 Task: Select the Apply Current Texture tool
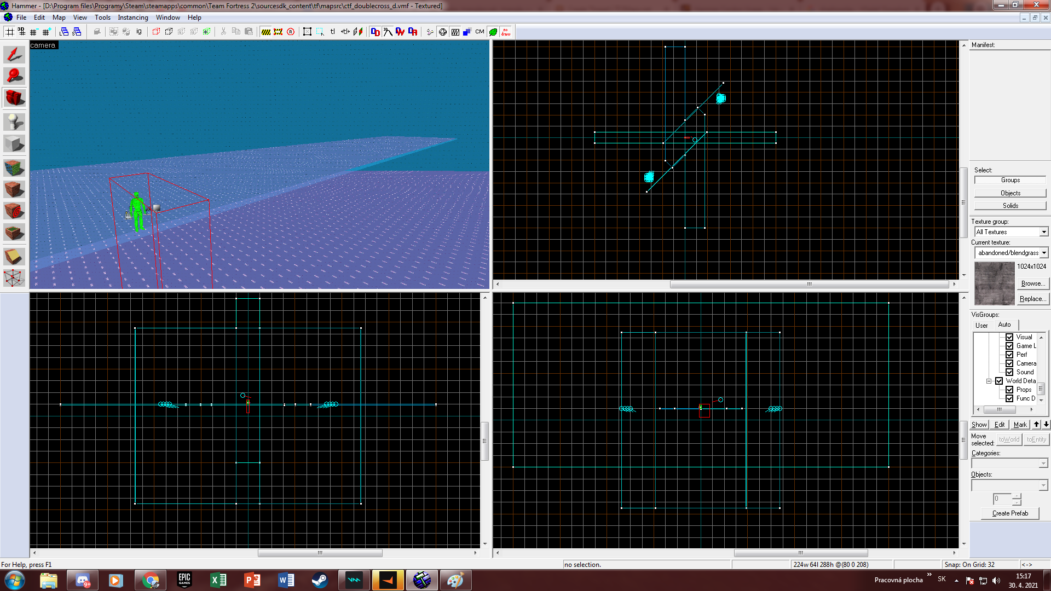point(14,189)
